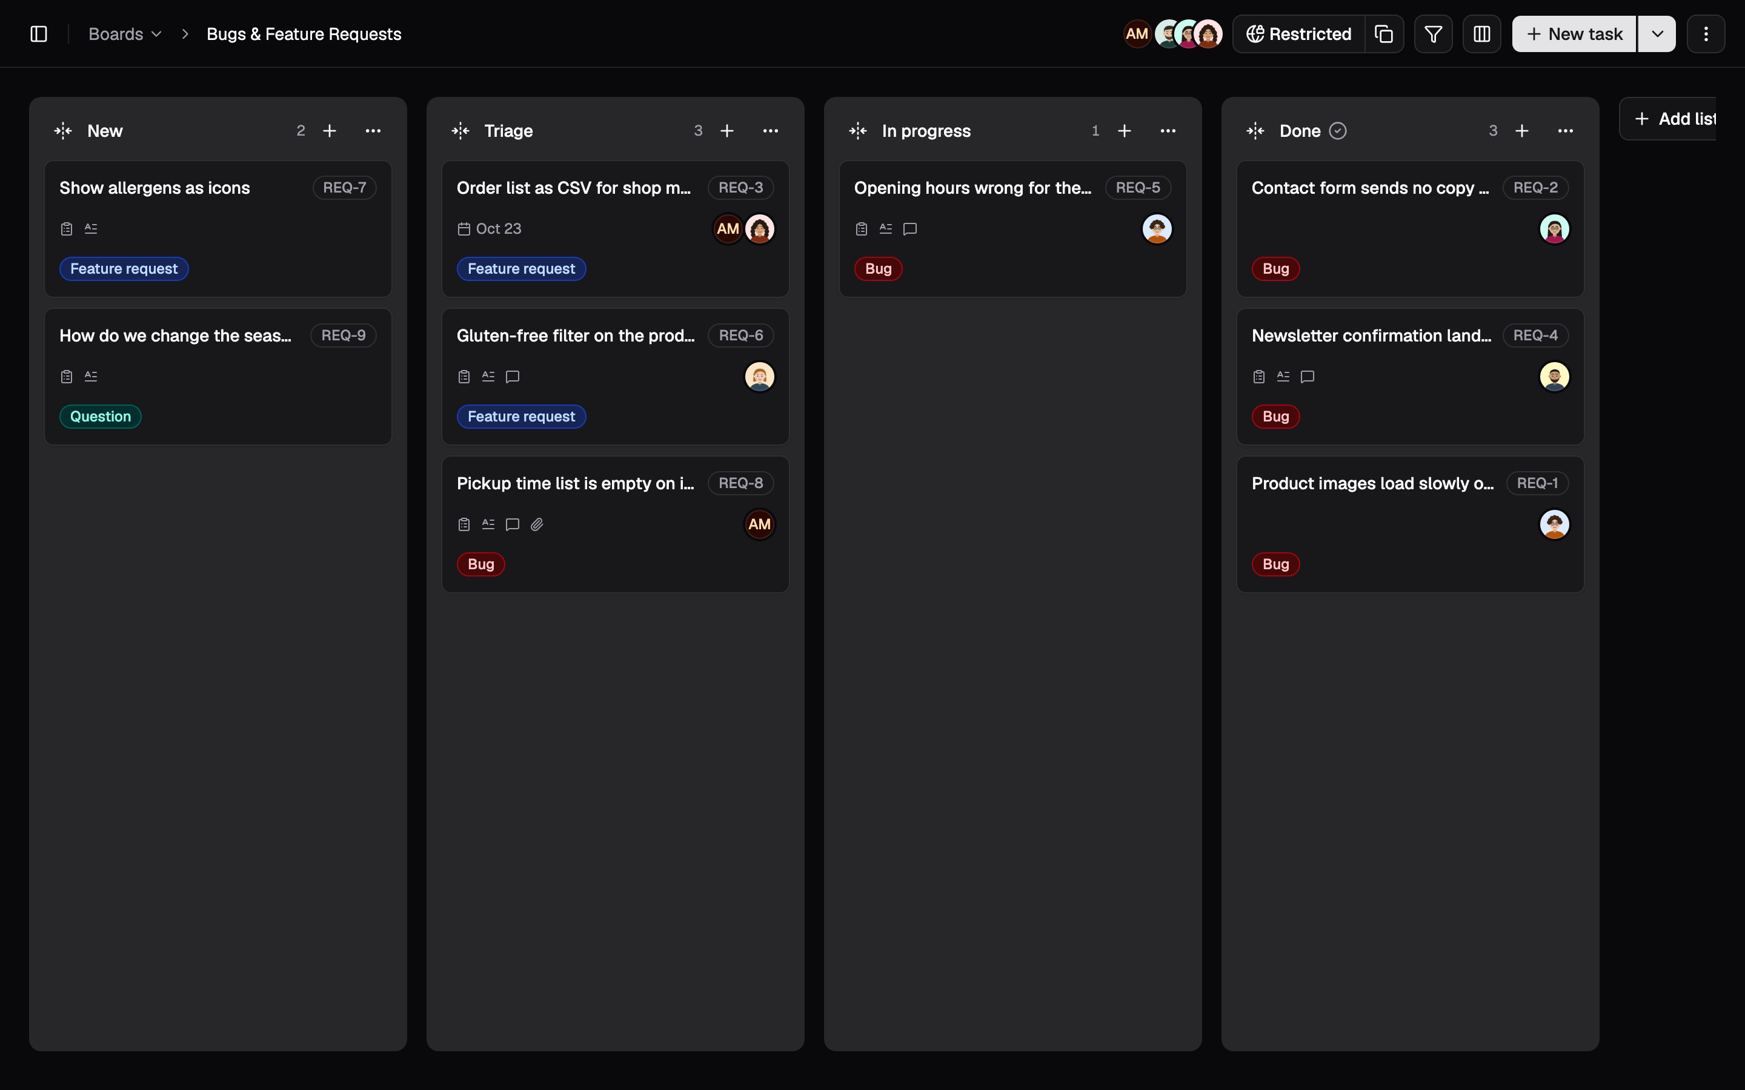Image resolution: width=1745 pixels, height=1090 pixels.
Task: Click the Bugs & Feature Requests title
Action: pyautogui.click(x=304, y=34)
